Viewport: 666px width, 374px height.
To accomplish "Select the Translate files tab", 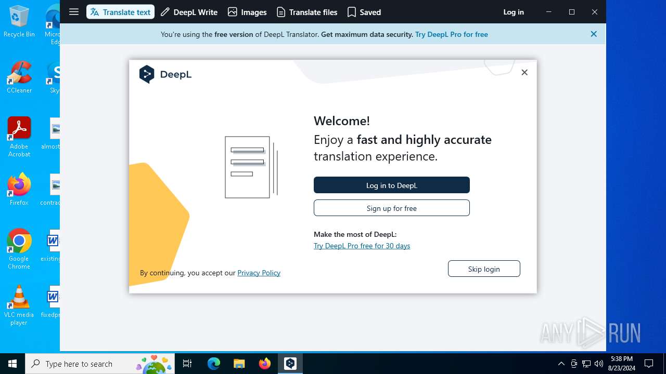I will coord(307,12).
